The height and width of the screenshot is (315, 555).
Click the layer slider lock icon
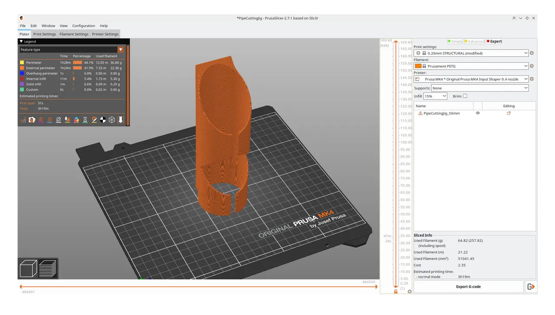pos(396,292)
